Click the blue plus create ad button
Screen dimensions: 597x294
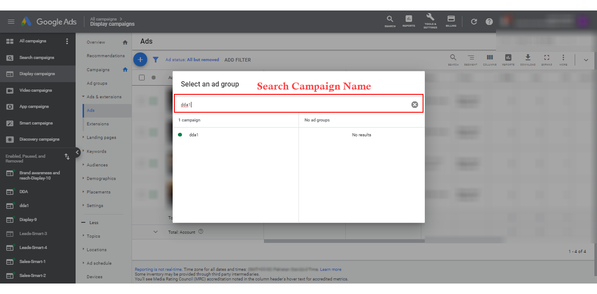(140, 59)
